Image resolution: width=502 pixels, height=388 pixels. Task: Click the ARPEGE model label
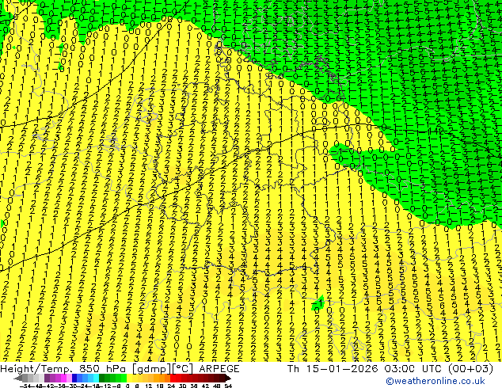219,369
